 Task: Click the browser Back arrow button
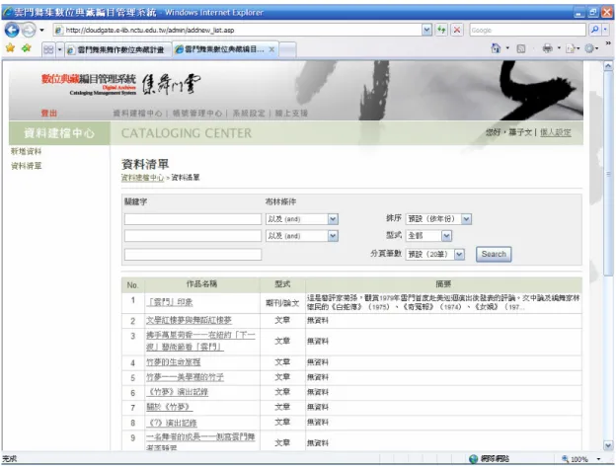tap(12, 30)
